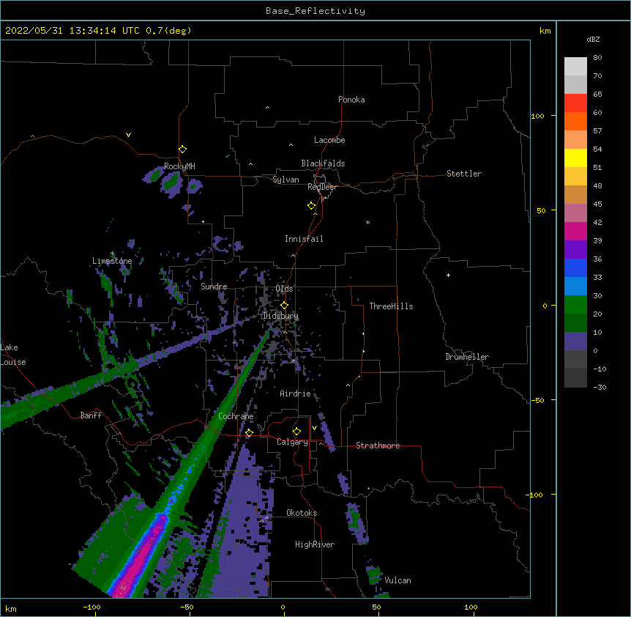Click the Drumheller label

tap(467, 357)
